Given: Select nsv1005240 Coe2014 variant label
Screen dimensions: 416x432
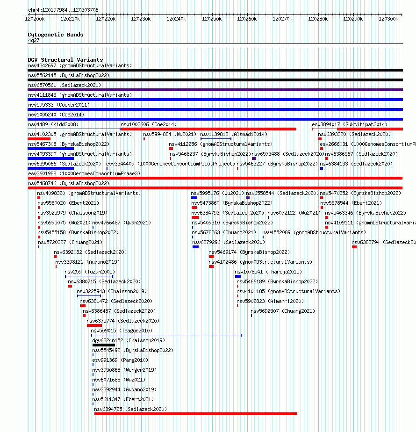Looking at the screenshot, I should click(x=56, y=115).
